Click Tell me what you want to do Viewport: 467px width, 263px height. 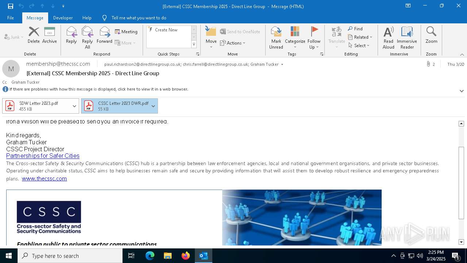[x=139, y=18]
